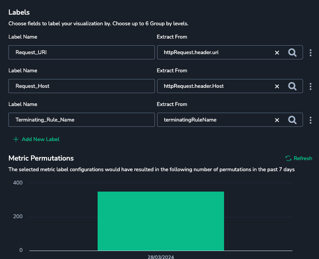This screenshot has height=259, width=319.
Task: Refresh the metric permutations chart
Action: coord(299,158)
